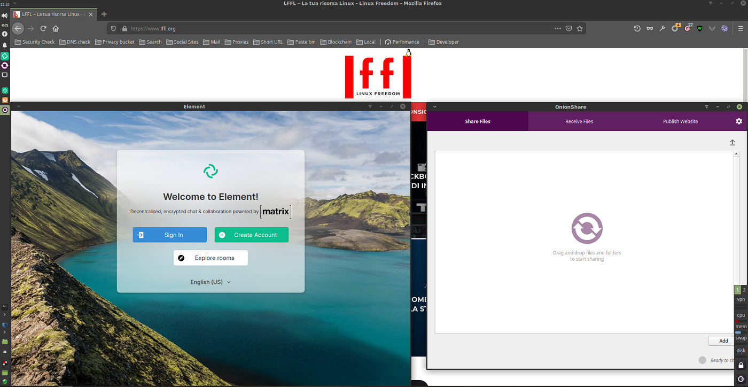
Task: Switch to the Share Files tab
Action: pyautogui.click(x=478, y=121)
